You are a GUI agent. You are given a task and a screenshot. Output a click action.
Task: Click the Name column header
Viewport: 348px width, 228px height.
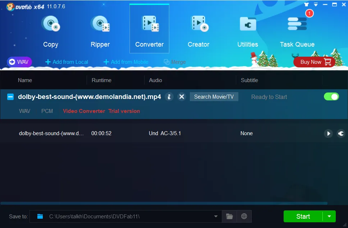point(25,80)
